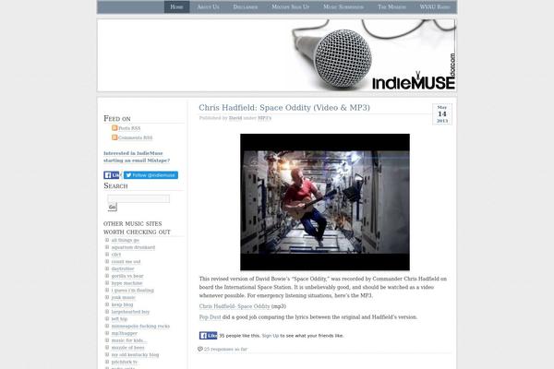Open the muzzle of bees link

128,348
